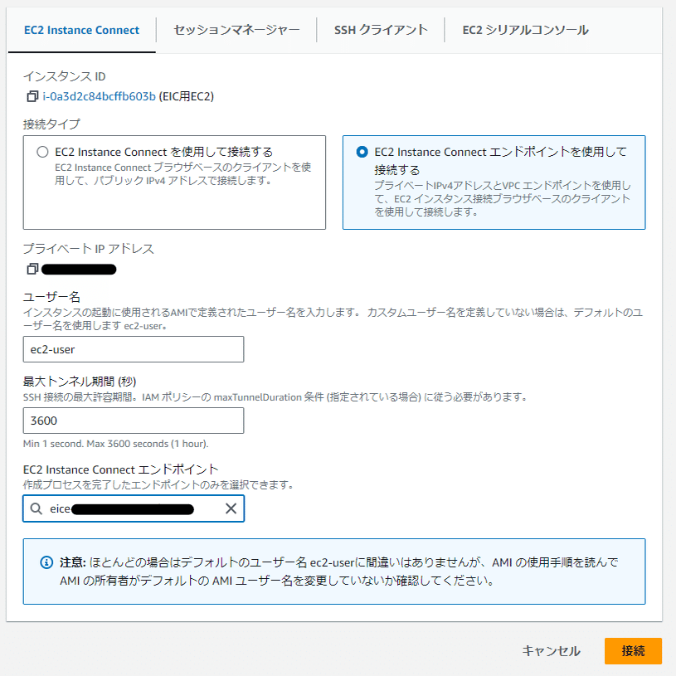
Task: Click the プライベート IP アドレス label
Action: (x=89, y=249)
